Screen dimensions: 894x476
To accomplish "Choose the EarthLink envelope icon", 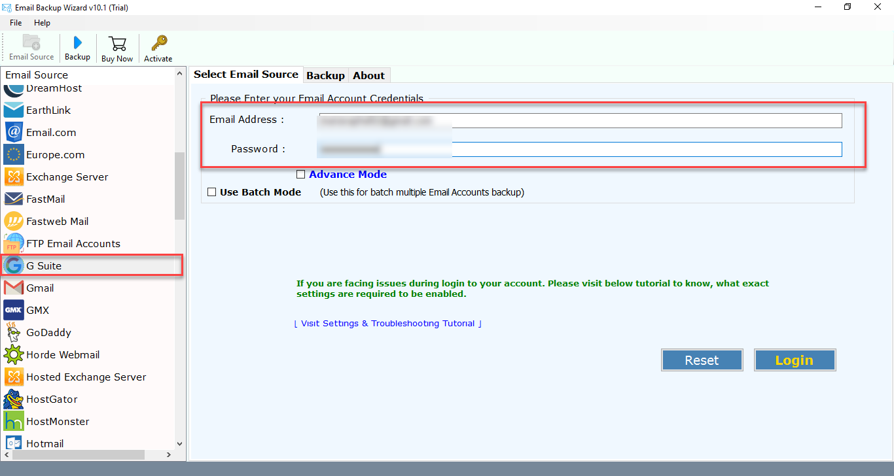I will (x=14, y=110).
